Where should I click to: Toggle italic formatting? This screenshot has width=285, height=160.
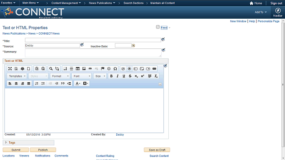click(x=118, y=76)
